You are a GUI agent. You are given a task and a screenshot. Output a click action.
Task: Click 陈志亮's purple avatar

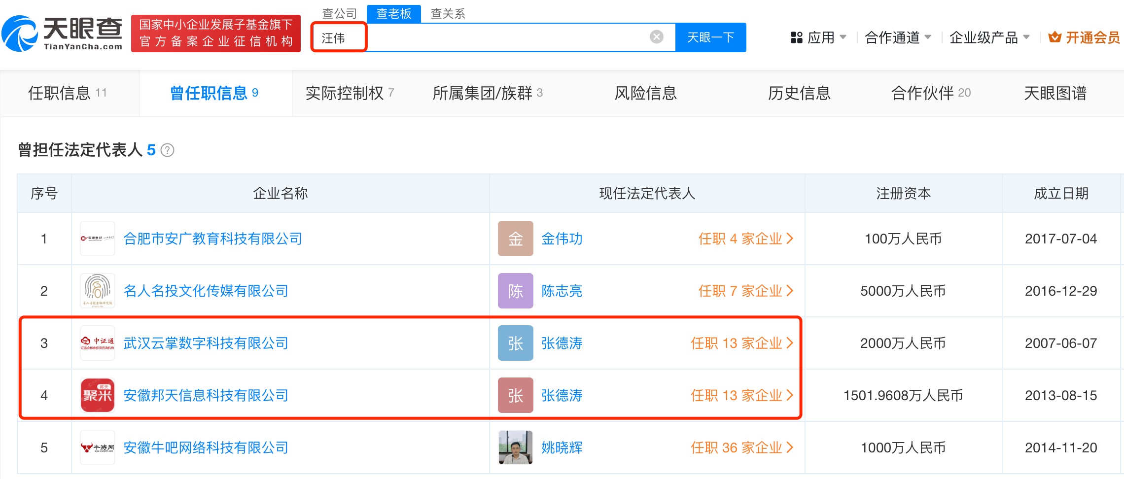pos(515,291)
